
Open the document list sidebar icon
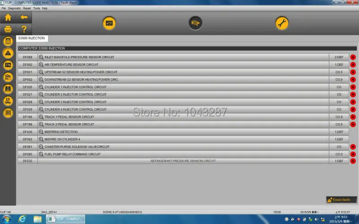click(8, 41)
